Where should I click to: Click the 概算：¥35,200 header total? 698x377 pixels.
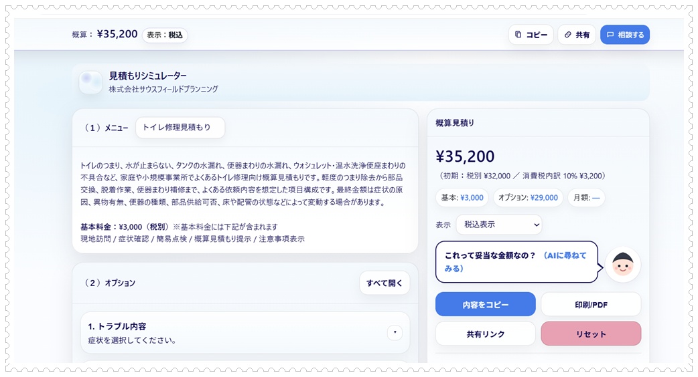pyautogui.click(x=104, y=34)
